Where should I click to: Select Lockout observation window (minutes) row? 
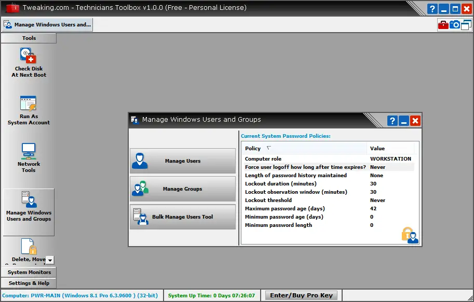(328, 192)
